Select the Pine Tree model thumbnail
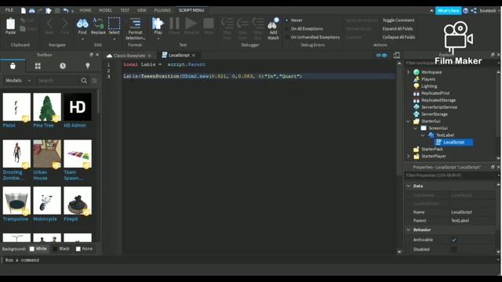The image size is (502, 282). [x=47, y=107]
